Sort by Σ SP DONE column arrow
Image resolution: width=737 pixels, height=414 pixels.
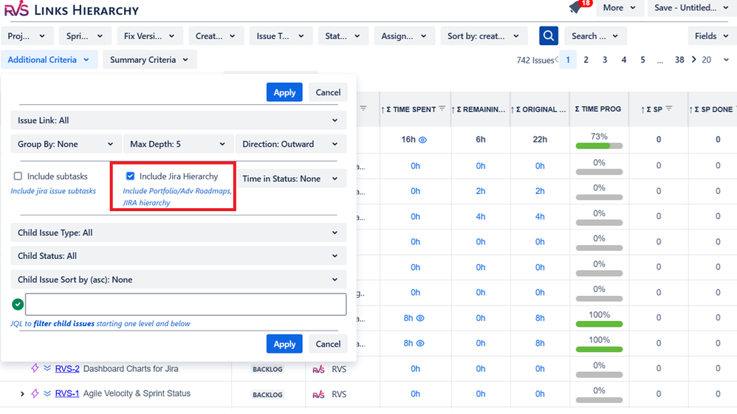coord(691,109)
